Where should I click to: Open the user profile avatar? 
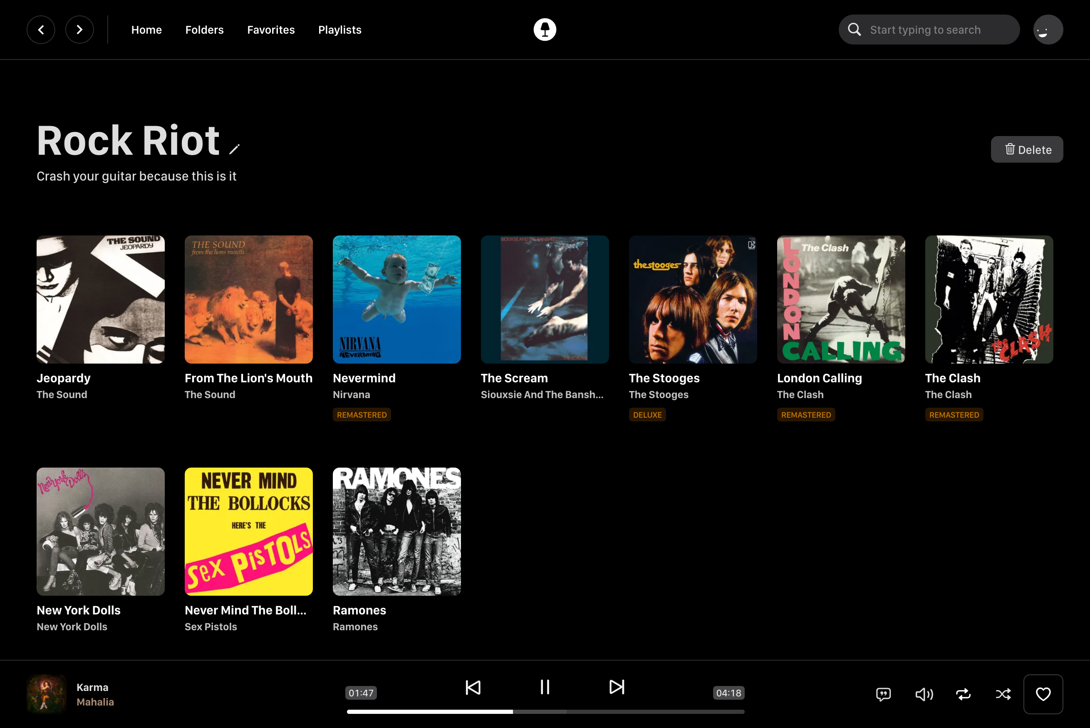1048,30
